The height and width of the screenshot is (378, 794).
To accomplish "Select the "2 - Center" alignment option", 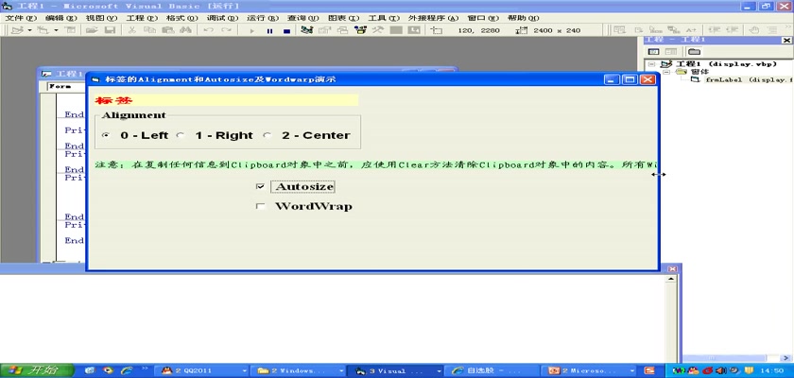I will 268,135.
